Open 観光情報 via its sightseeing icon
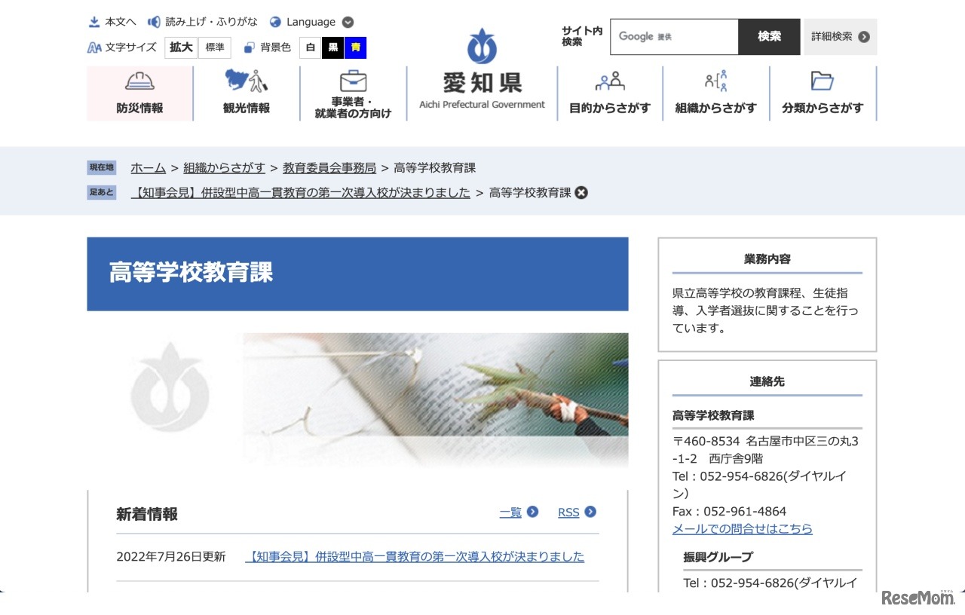The image size is (965, 615). [x=246, y=81]
